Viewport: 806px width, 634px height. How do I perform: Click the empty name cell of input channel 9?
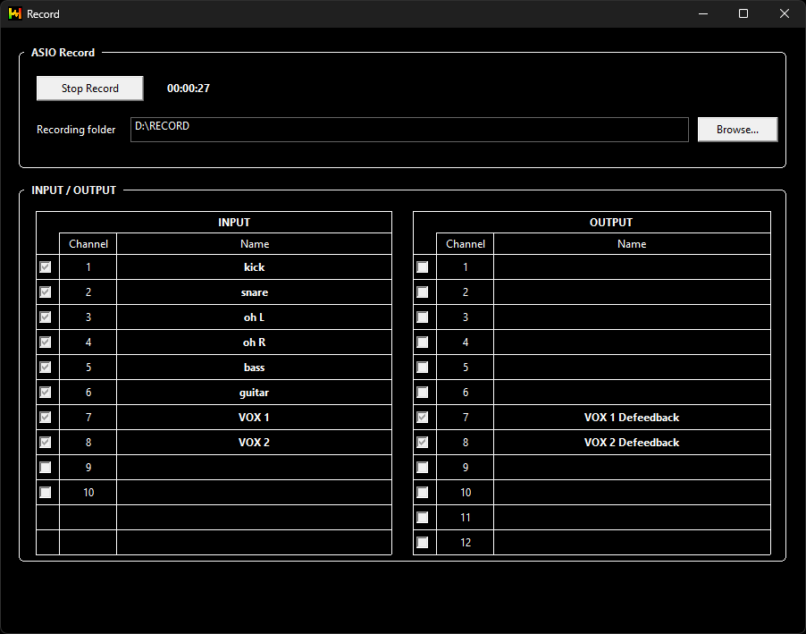click(254, 468)
